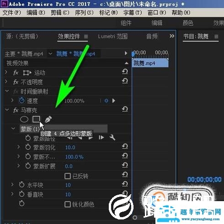Create a 4-point polygon mask
This screenshot has height=224, width=224.
click(x=36, y=119)
